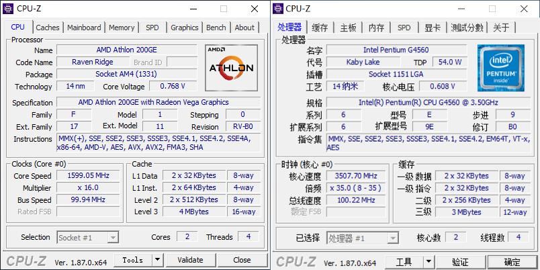Click the 54.0 W TDP value

pyautogui.click(x=450, y=62)
